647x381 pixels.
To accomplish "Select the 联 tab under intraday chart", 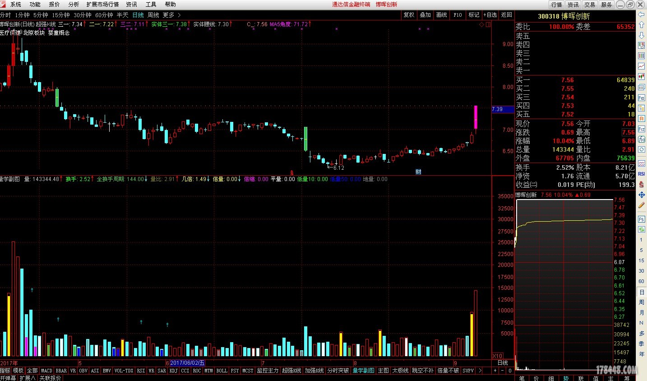I will click(581, 378).
